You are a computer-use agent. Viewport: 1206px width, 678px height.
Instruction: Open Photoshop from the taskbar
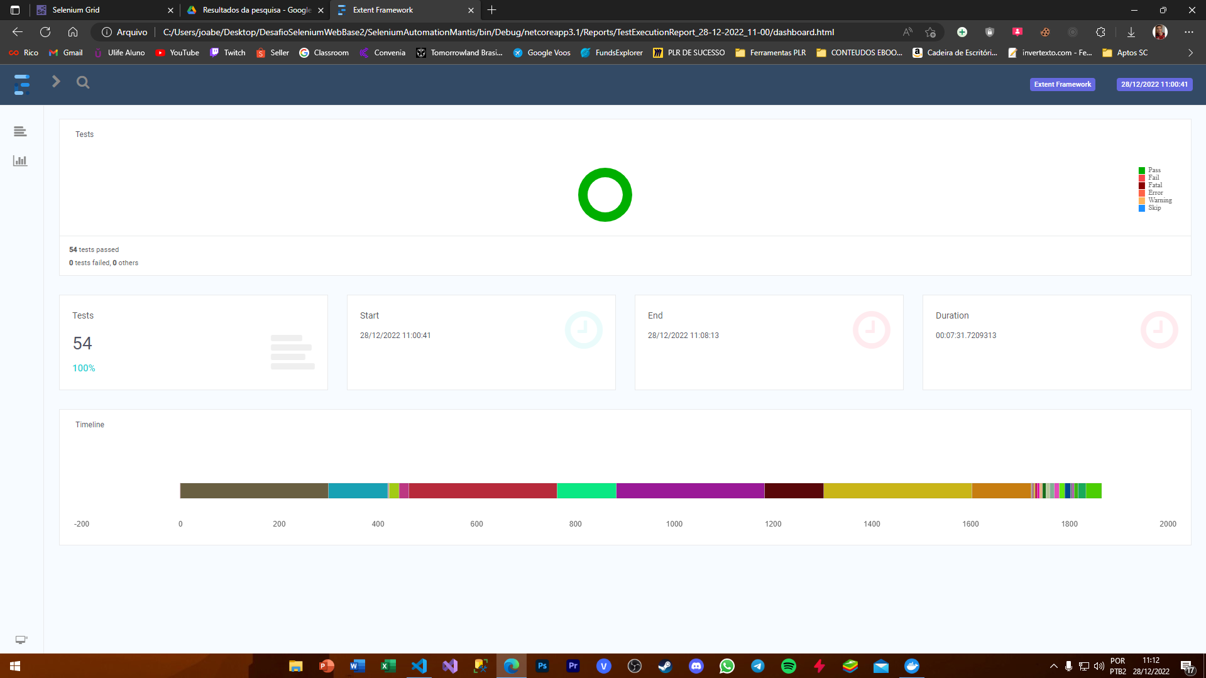tap(542, 665)
